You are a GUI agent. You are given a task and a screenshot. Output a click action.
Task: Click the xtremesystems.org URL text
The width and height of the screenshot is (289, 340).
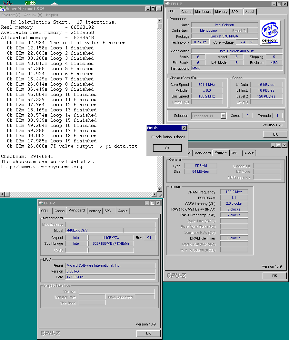pyautogui.click(x=43, y=167)
